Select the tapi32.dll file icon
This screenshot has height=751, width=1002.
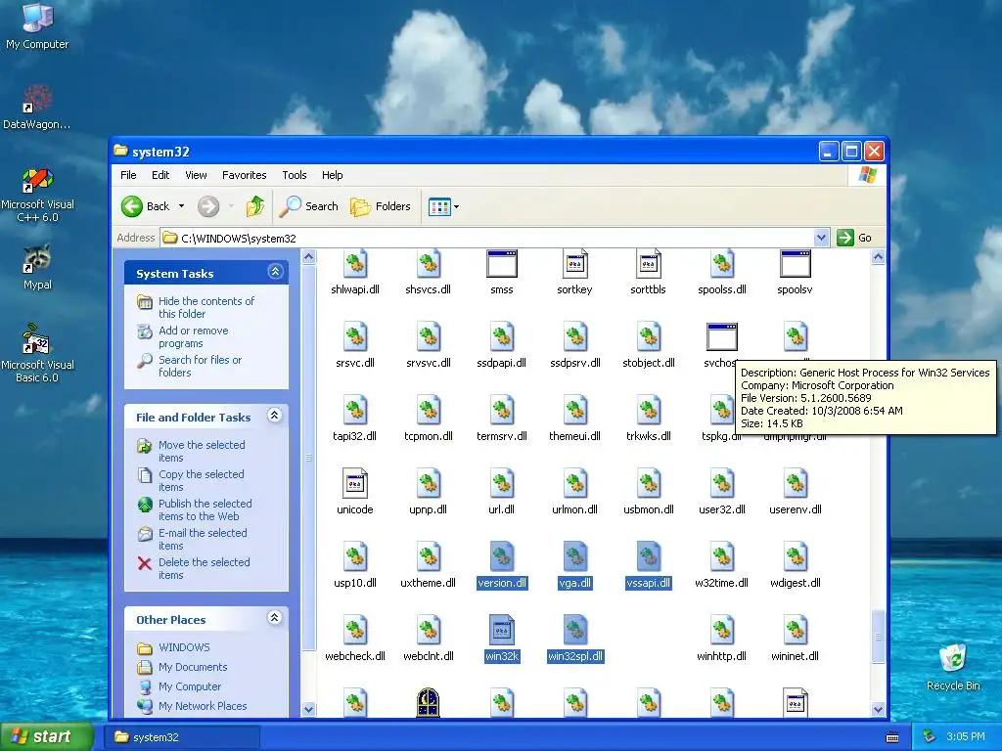[x=355, y=410]
